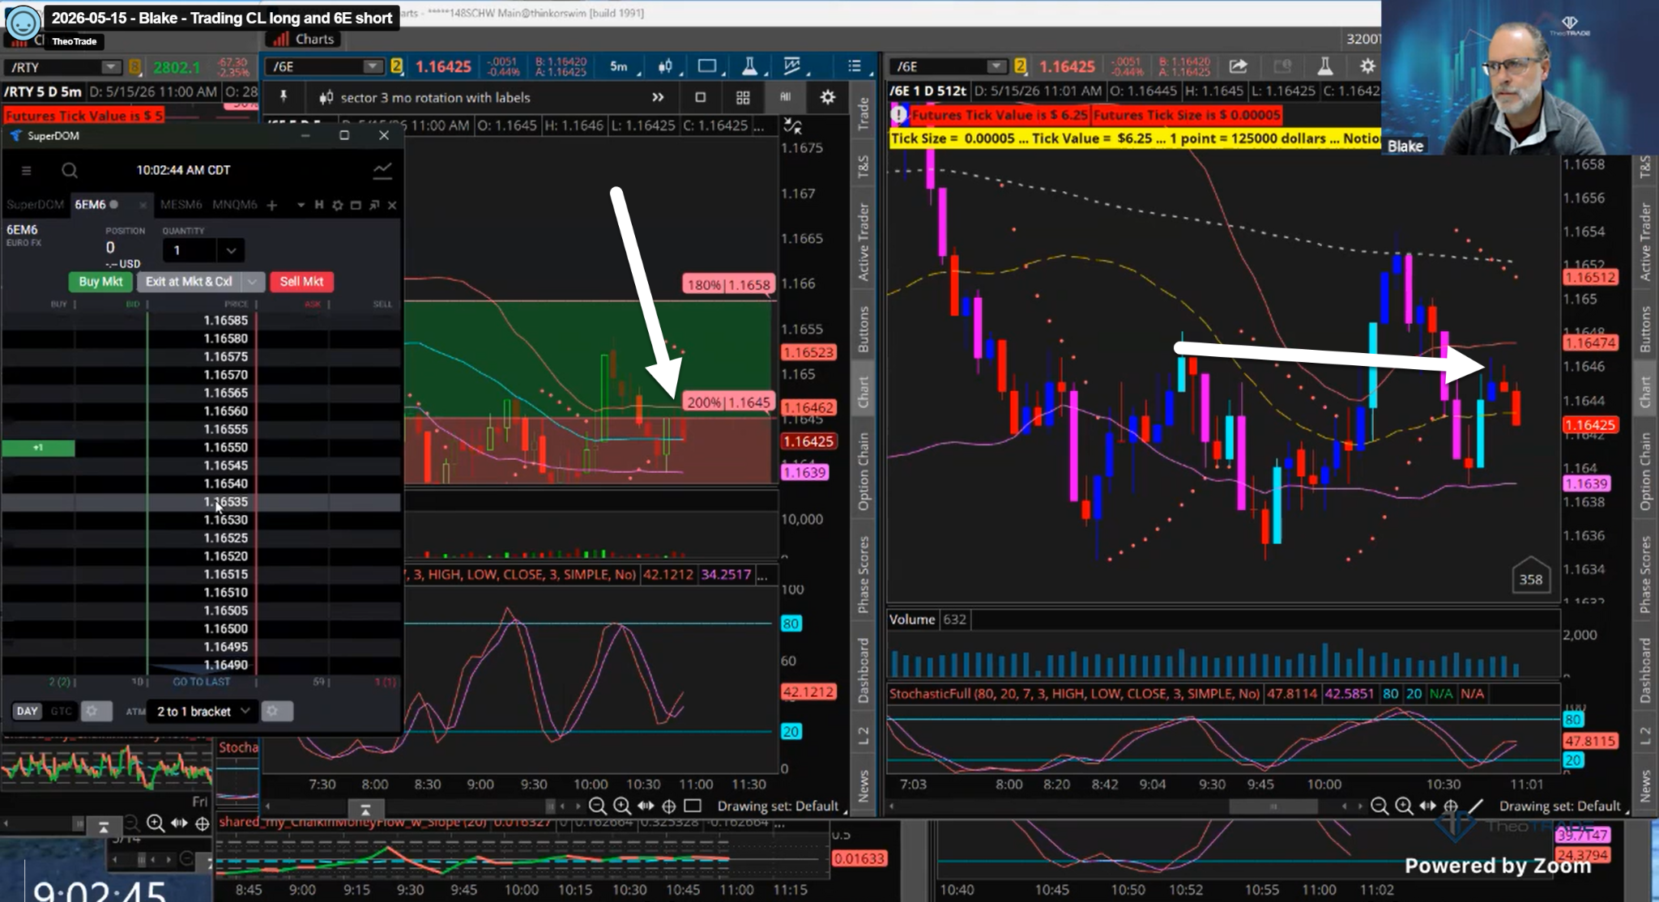Open the /6E symbol dropdown in middle chart
Screen dimensions: 1659x902
pos(372,66)
